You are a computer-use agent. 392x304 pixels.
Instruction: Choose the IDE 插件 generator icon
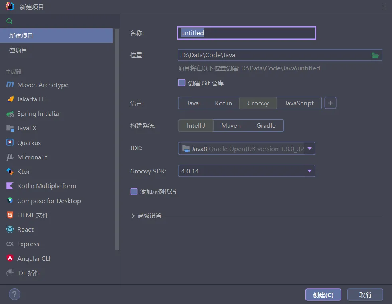(10, 273)
